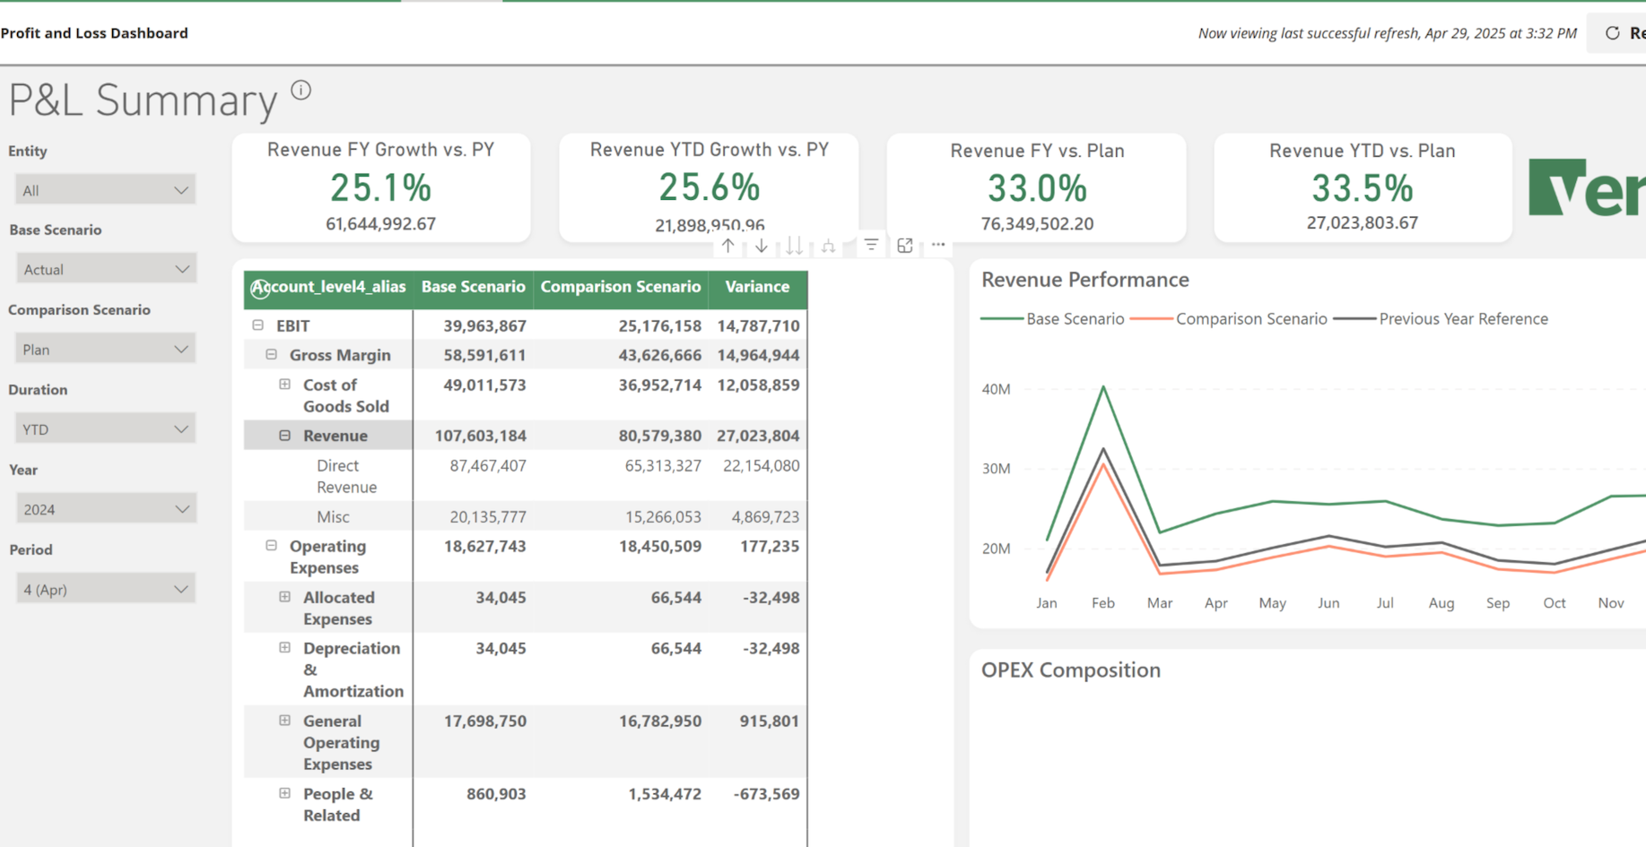This screenshot has height=847, width=1646.
Task: Click the expand-all-one-level icon on the matrix
Action: tap(828, 245)
